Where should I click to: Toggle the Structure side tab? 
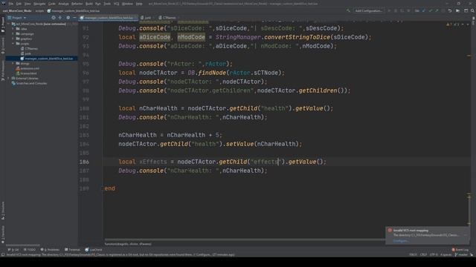point(3,211)
